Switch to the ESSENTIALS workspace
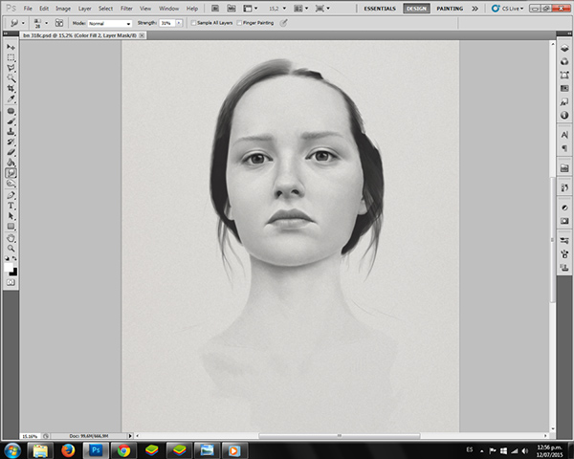The image size is (574, 459). pos(378,8)
